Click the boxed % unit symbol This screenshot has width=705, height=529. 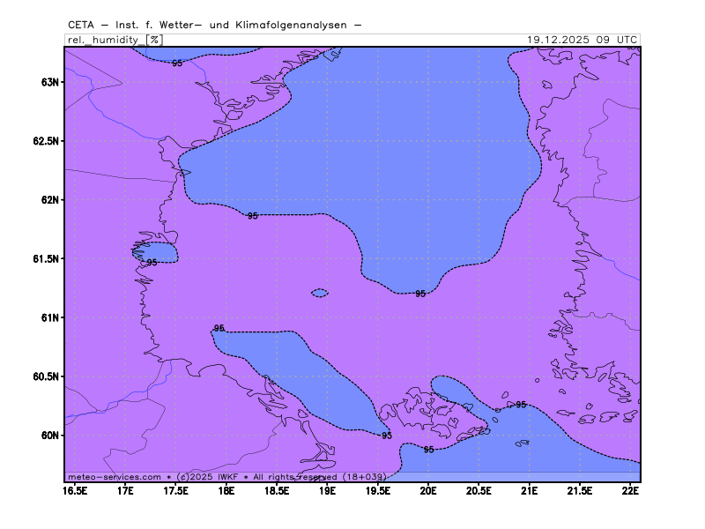pyautogui.click(x=154, y=40)
